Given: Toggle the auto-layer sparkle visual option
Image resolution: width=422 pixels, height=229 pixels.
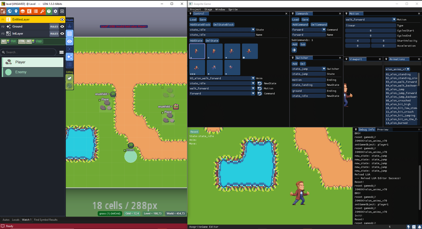Looking at the screenshot, I should click(x=70, y=57).
